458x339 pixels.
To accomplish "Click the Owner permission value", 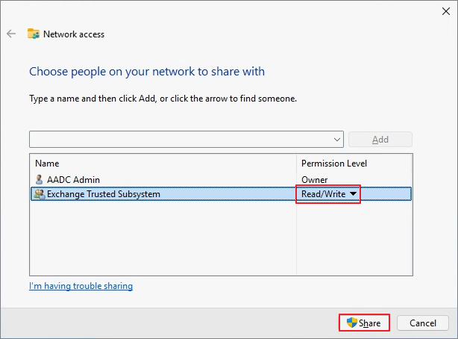I will point(314,180).
